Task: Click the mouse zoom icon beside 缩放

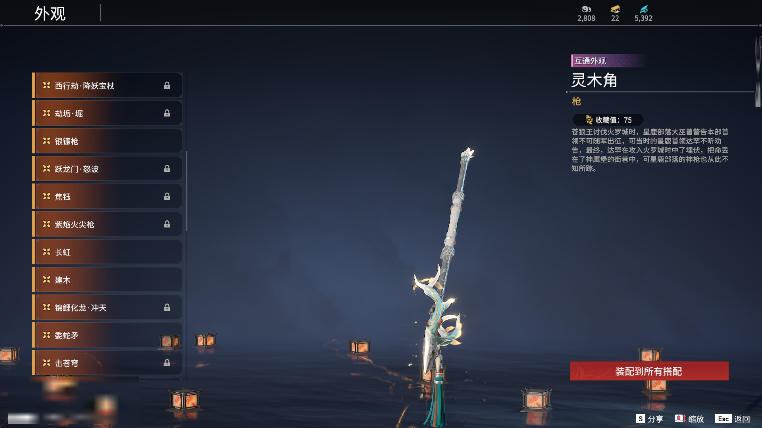Action: [680, 418]
